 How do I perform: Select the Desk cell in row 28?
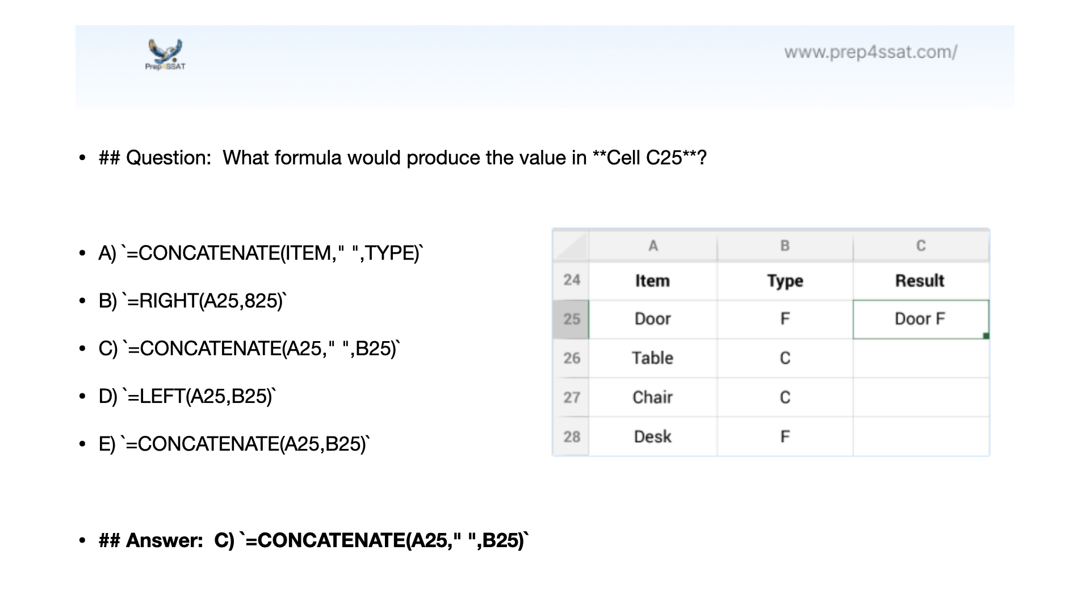652,436
